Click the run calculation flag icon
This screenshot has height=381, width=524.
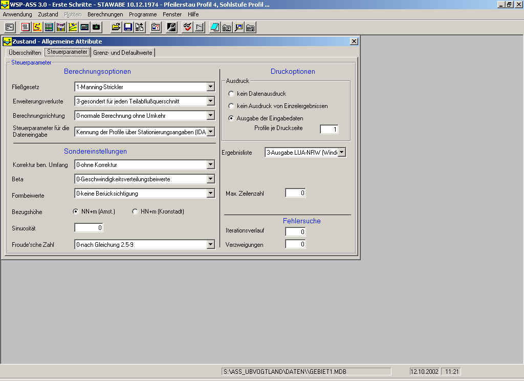[x=199, y=27]
